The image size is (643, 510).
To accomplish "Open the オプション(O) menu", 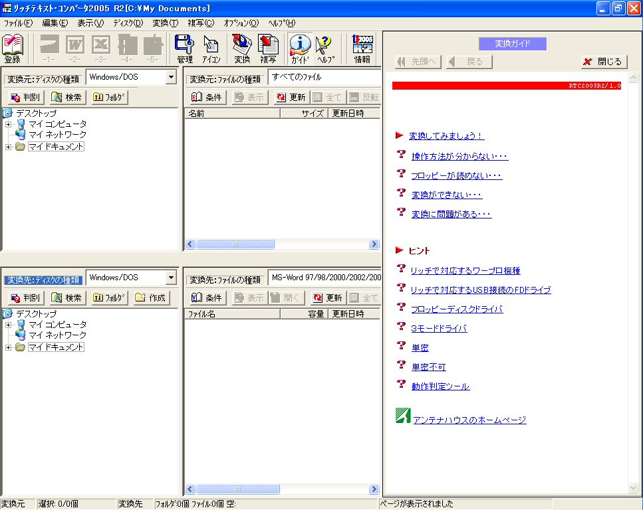I will 241,23.
